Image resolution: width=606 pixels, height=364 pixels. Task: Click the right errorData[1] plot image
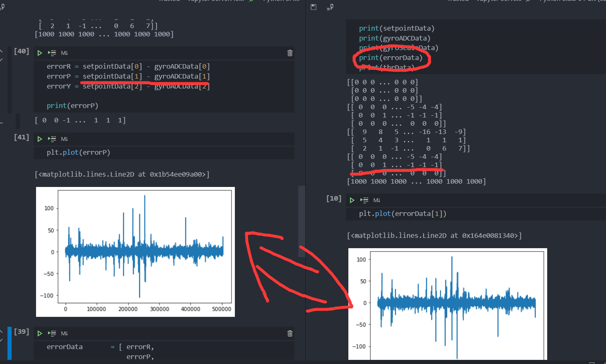448,304
